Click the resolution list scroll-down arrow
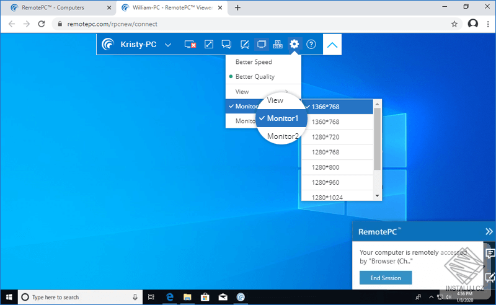 pyautogui.click(x=377, y=196)
